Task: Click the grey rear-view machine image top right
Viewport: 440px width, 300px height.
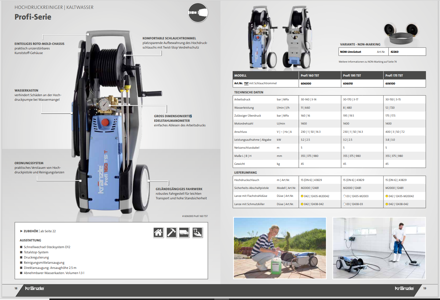Action: point(298,37)
